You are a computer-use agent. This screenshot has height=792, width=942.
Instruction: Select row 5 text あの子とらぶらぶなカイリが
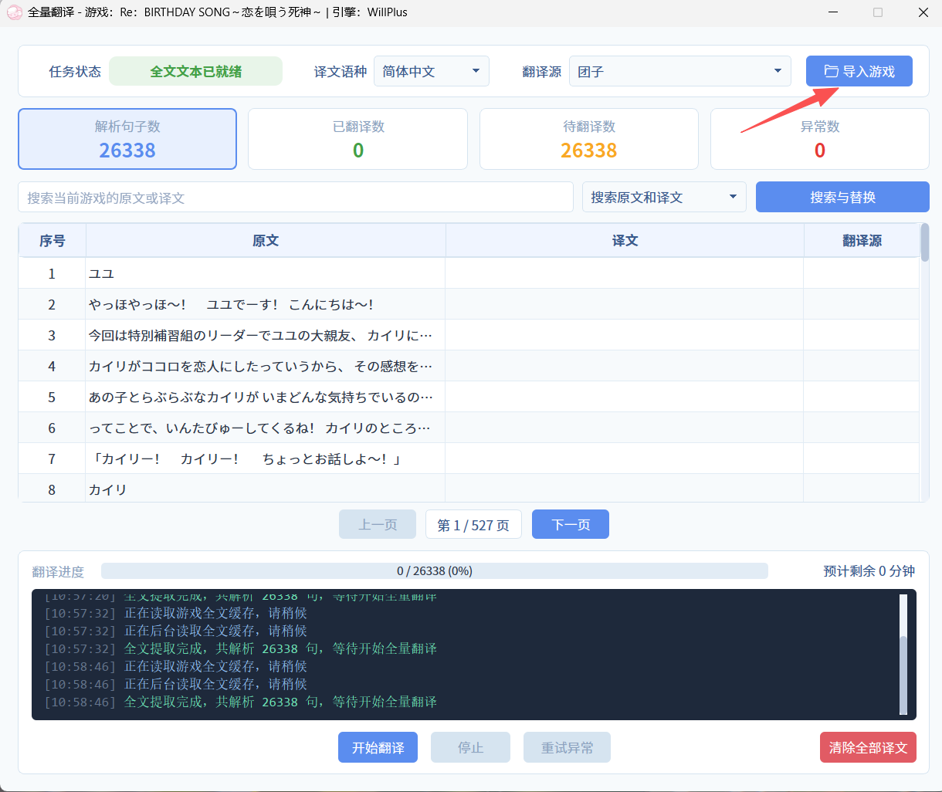pos(260,397)
